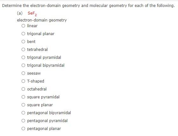Choose pentagonal bipyramidal option
This screenshot has height=136, width=178.
[23, 113]
